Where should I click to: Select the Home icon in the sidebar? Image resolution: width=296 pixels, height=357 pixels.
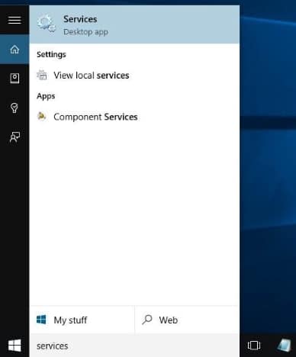pyautogui.click(x=14, y=50)
